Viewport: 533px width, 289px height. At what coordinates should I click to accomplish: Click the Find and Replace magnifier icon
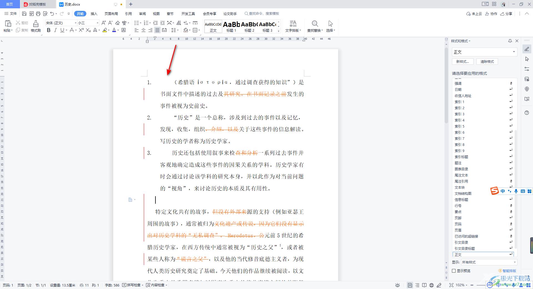[315, 24]
